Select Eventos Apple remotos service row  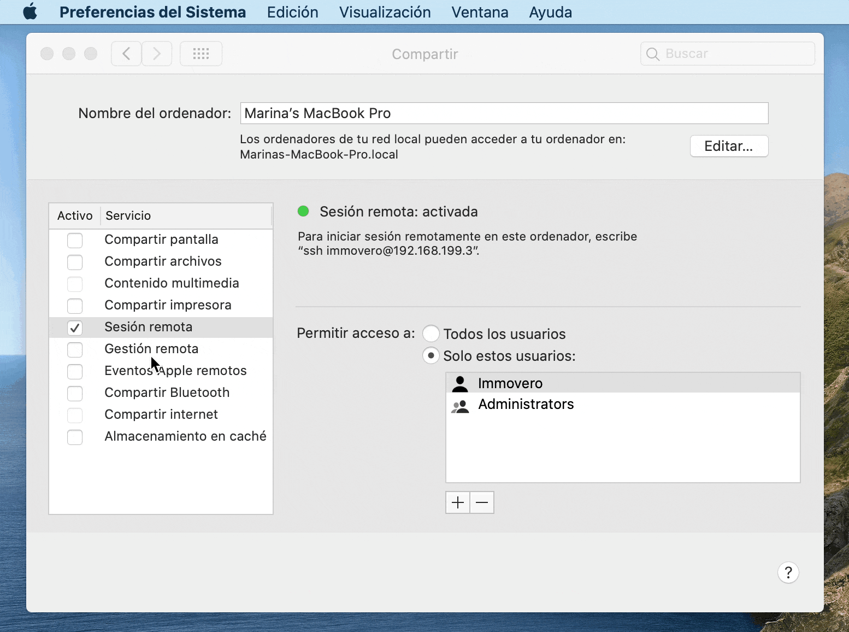click(x=161, y=371)
